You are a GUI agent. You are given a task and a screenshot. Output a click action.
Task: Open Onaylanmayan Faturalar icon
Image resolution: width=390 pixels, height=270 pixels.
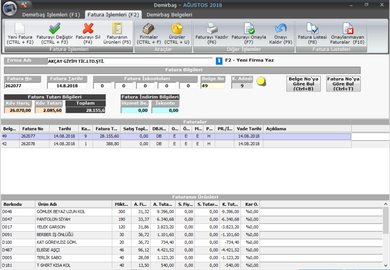348,29
